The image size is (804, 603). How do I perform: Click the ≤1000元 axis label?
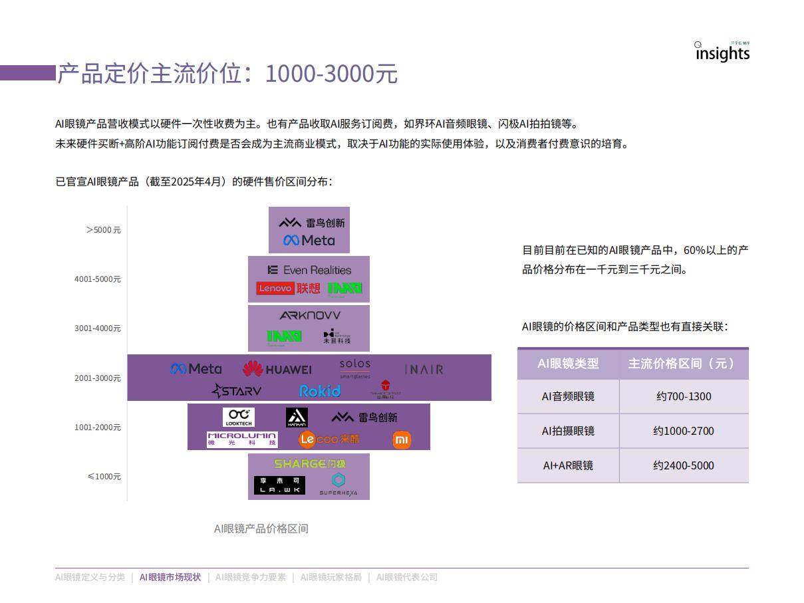coord(104,477)
